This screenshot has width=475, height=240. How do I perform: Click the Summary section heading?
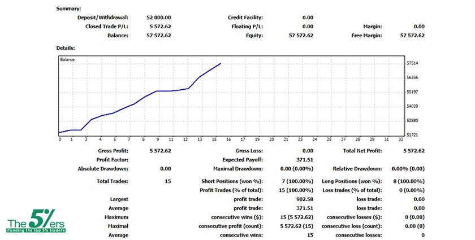pos(68,9)
